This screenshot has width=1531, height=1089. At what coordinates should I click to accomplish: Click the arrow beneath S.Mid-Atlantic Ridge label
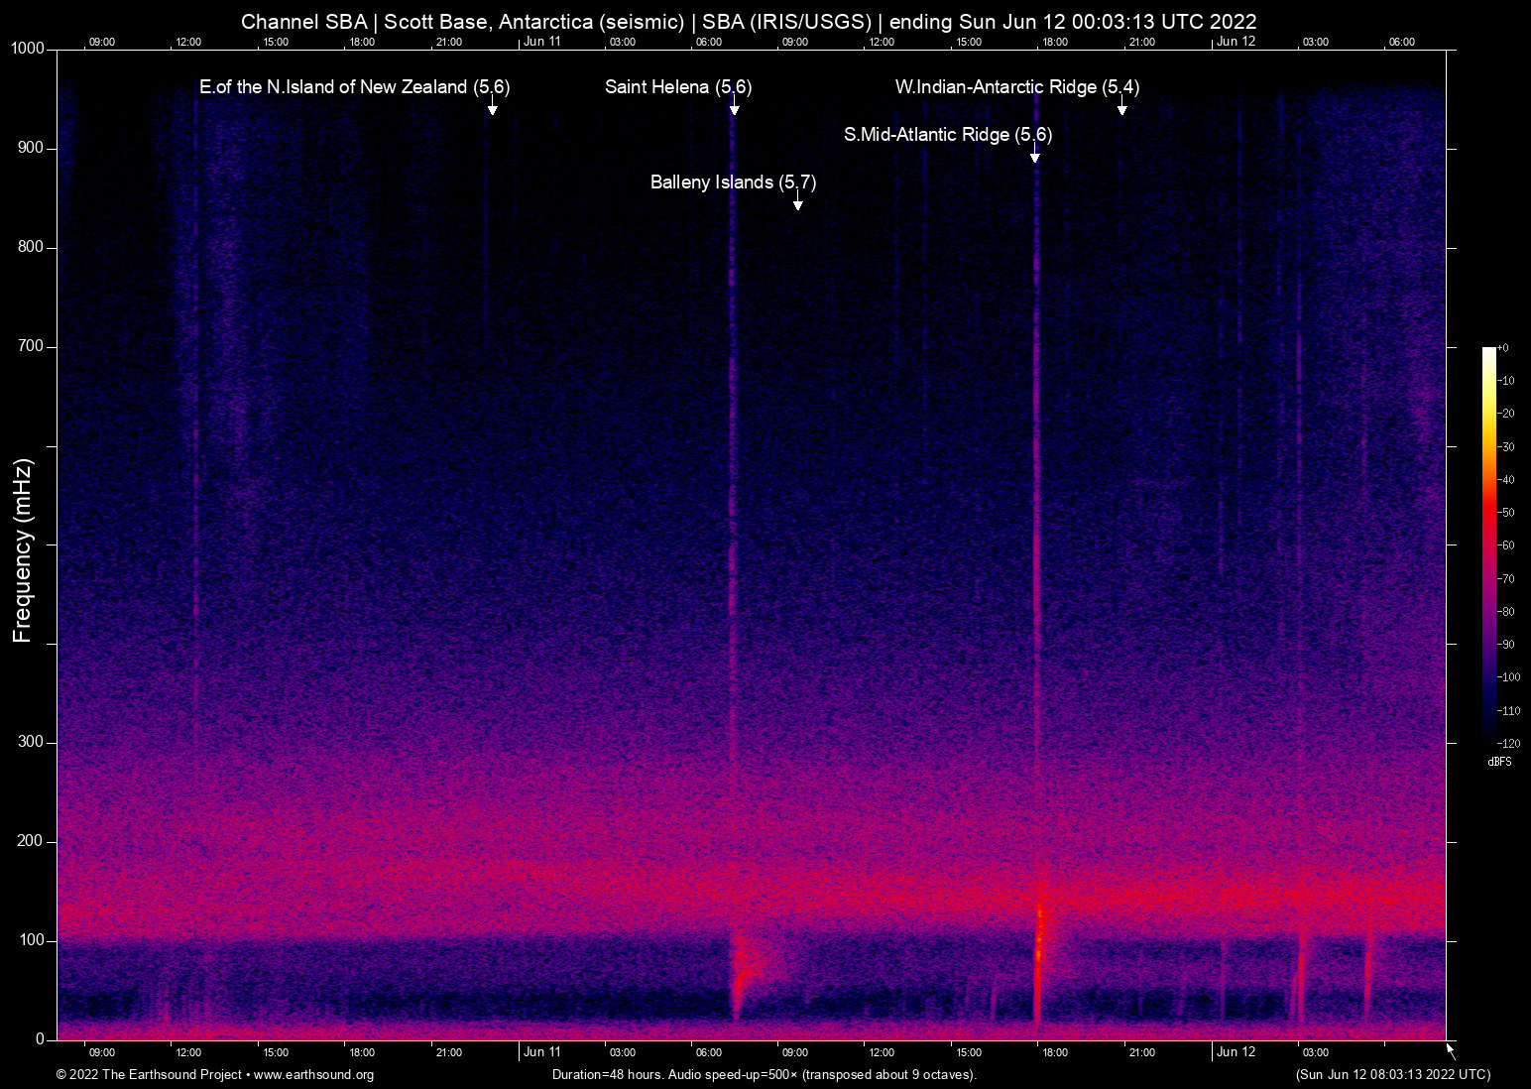1034,155
